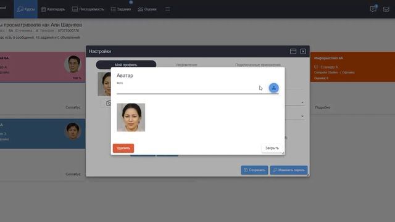Click the Посещаемость icon

click(x=75, y=9)
